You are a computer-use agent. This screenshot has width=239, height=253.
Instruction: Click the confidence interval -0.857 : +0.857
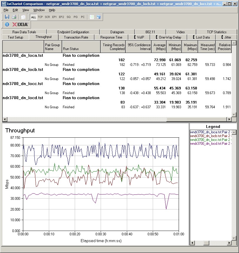click(x=140, y=79)
